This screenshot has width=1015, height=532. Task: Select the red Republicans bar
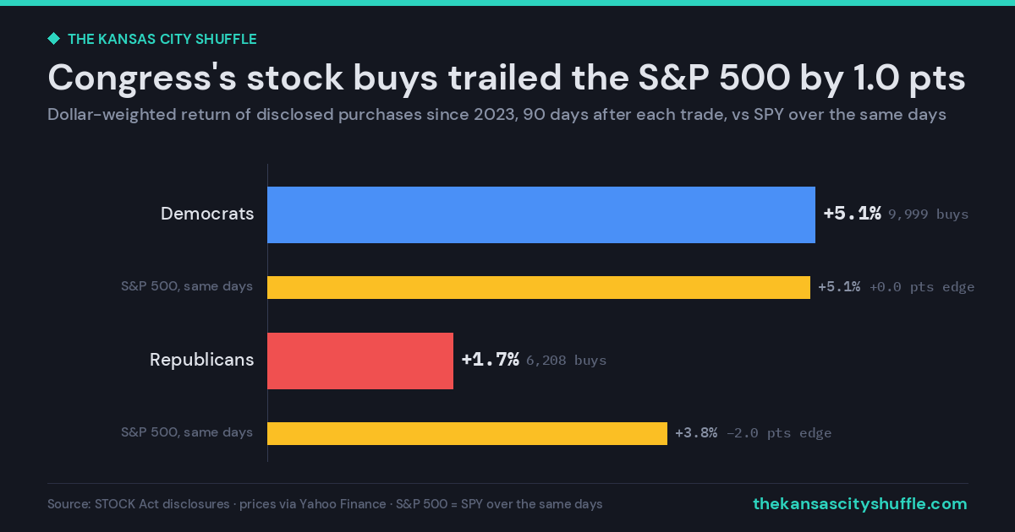point(360,361)
